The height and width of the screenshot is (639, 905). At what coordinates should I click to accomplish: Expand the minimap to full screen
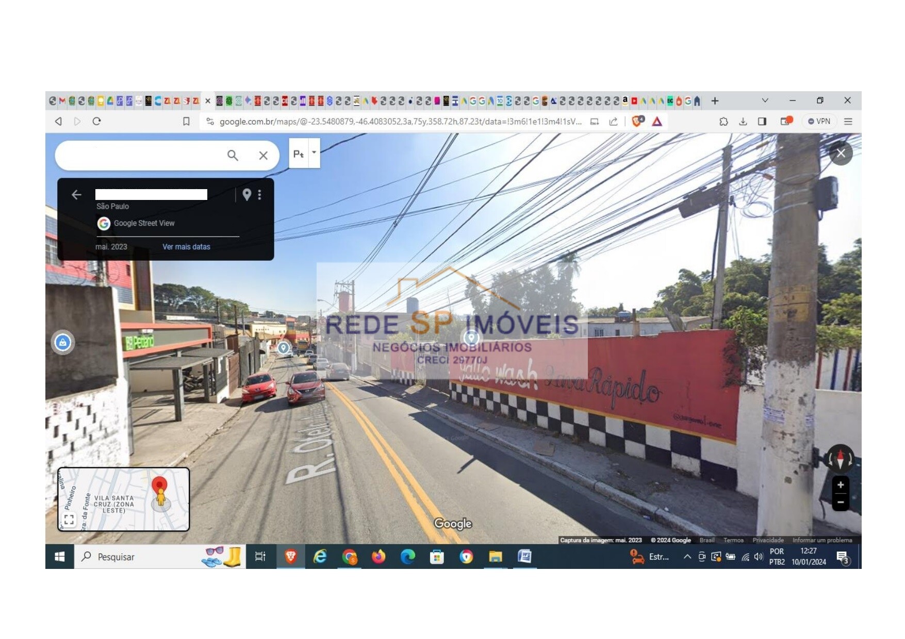coord(69,519)
